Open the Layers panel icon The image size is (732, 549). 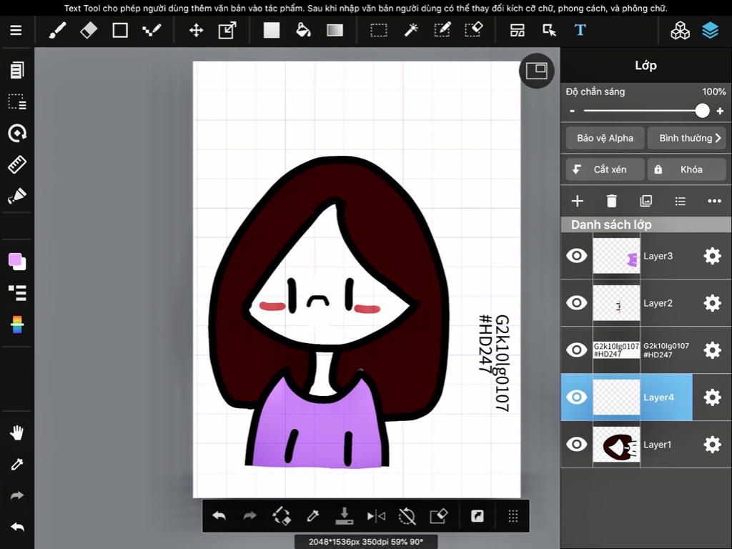[x=710, y=31]
